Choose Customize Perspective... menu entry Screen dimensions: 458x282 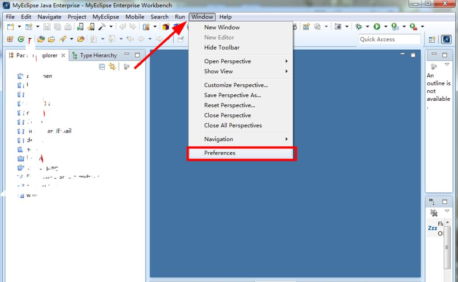240,85
